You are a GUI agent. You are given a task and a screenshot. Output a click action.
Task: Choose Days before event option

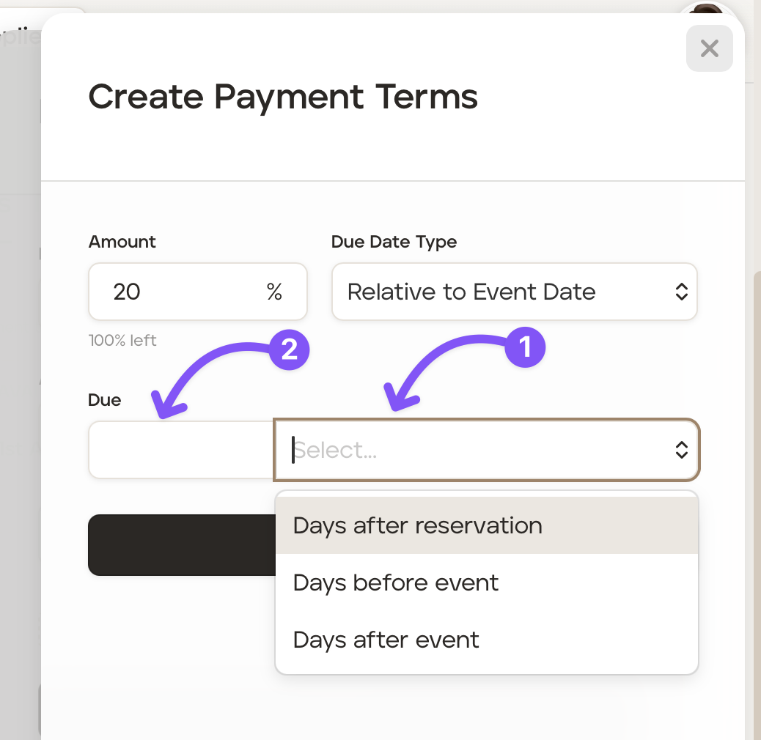[396, 582]
